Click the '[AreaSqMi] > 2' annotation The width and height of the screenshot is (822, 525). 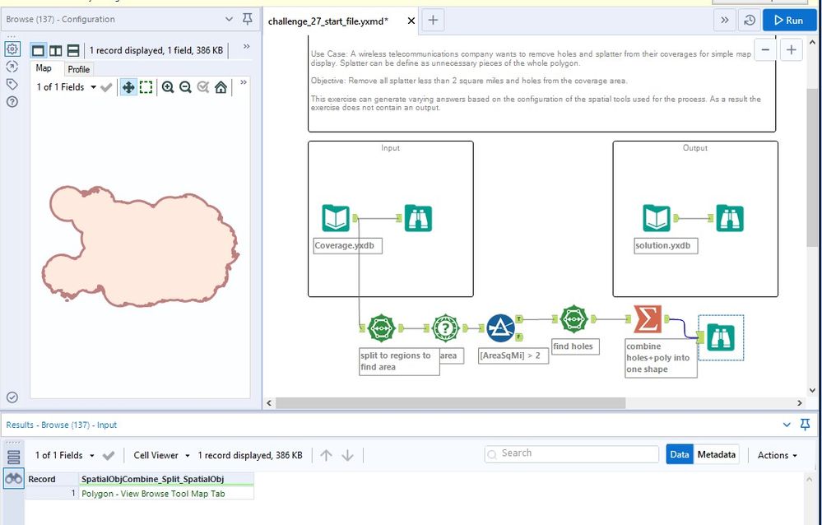pos(513,355)
